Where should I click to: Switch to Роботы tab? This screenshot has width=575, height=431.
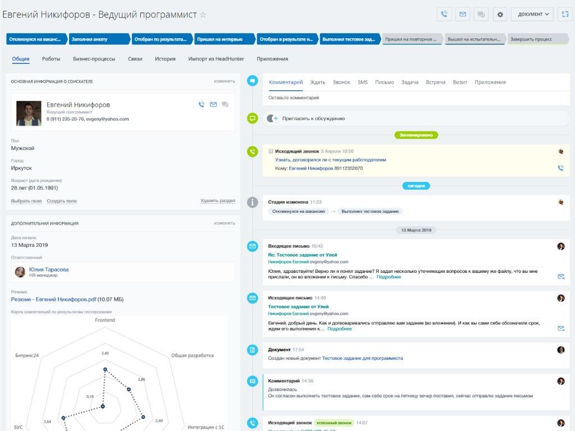[x=51, y=58]
